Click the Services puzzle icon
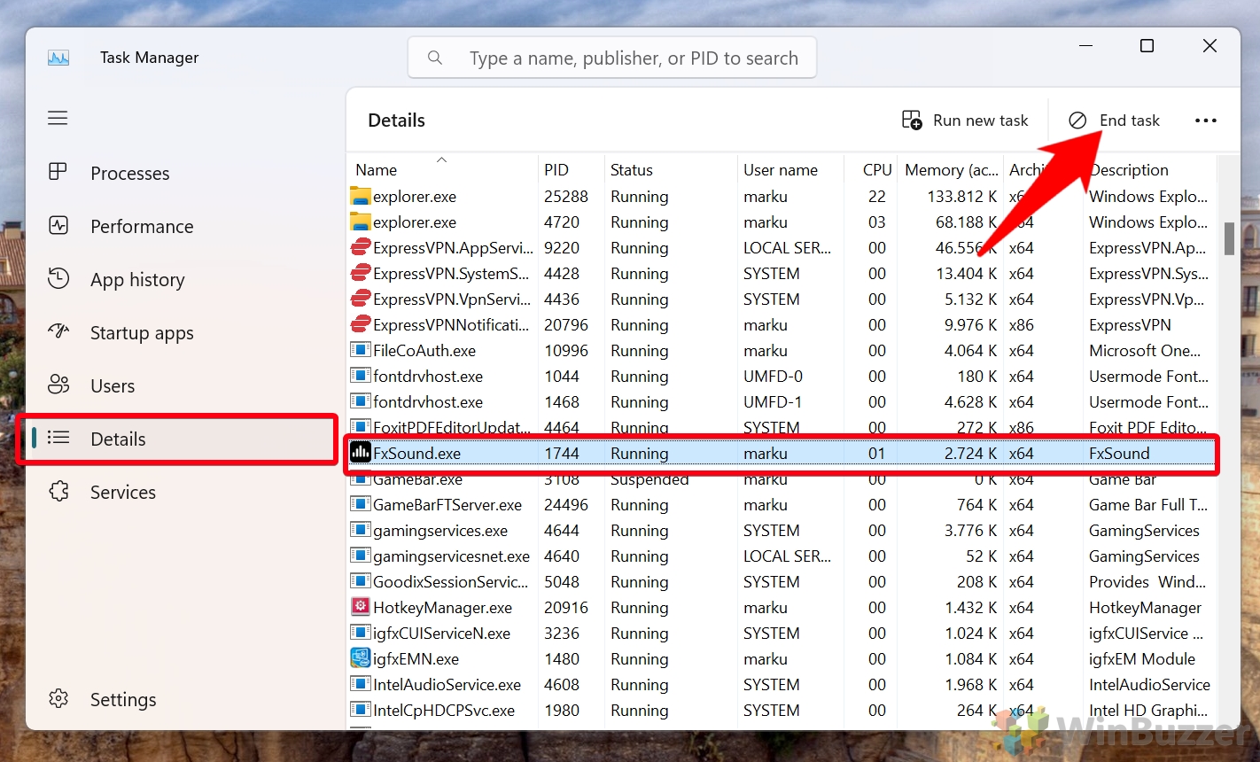Screen dimensions: 1260x762 [58, 491]
